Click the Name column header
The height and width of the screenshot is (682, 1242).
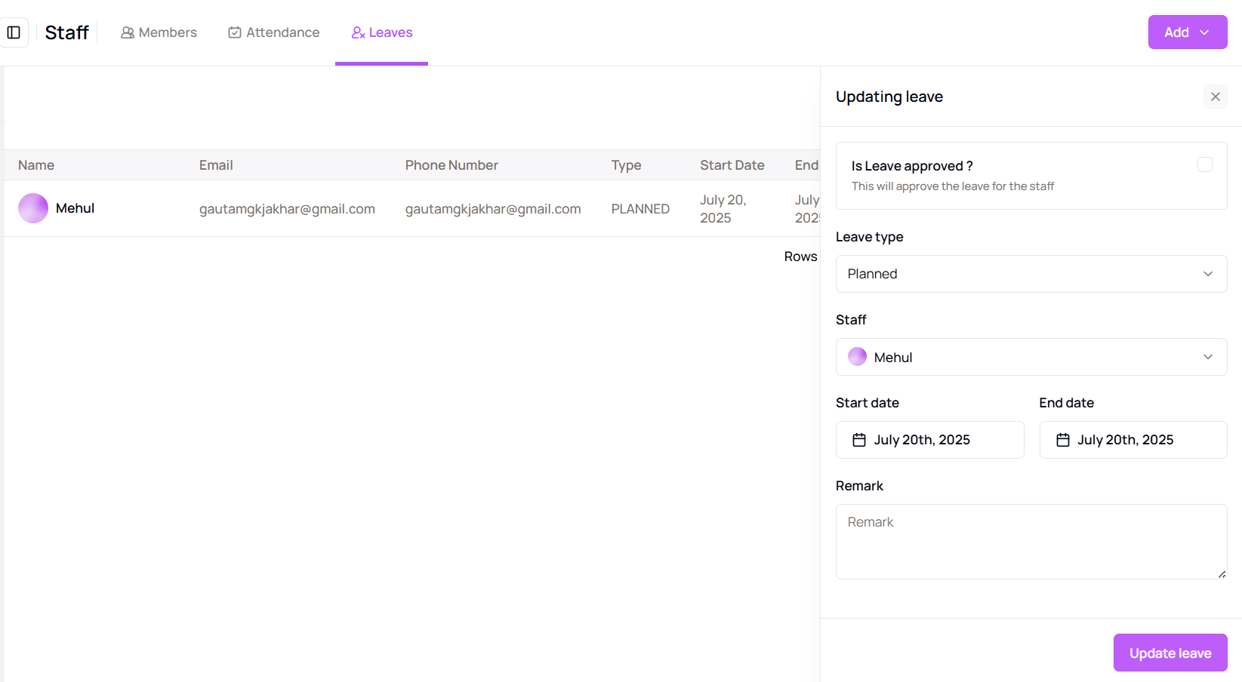point(36,165)
